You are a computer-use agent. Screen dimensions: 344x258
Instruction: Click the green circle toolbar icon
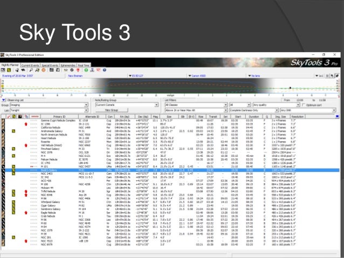click(86, 70)
